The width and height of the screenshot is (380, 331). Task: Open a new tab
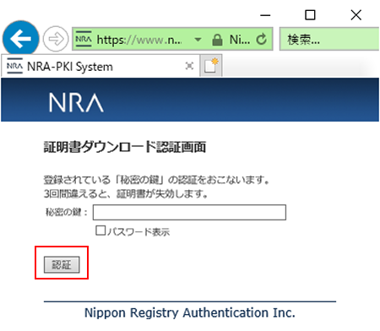pyautogui.click(x=211, y=66)
